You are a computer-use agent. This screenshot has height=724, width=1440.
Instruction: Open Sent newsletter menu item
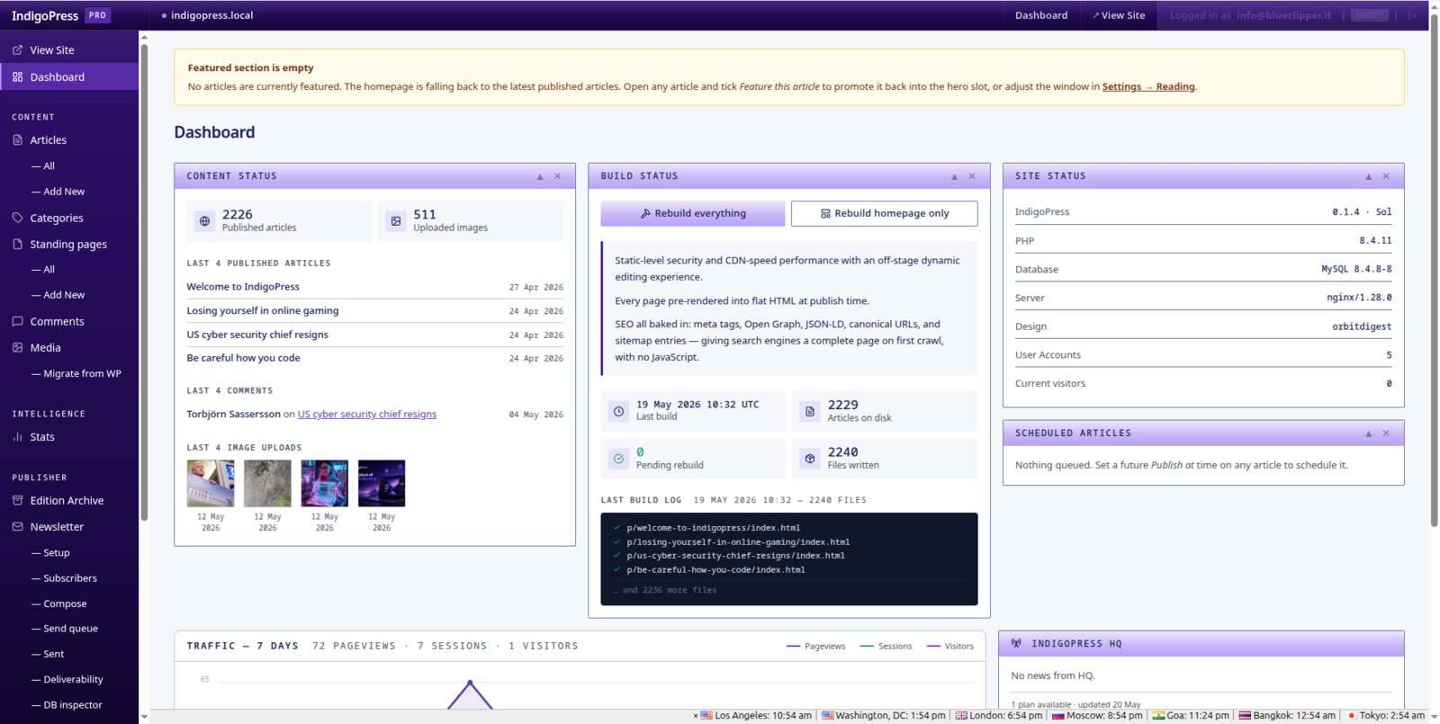click(x=48, y=655)
